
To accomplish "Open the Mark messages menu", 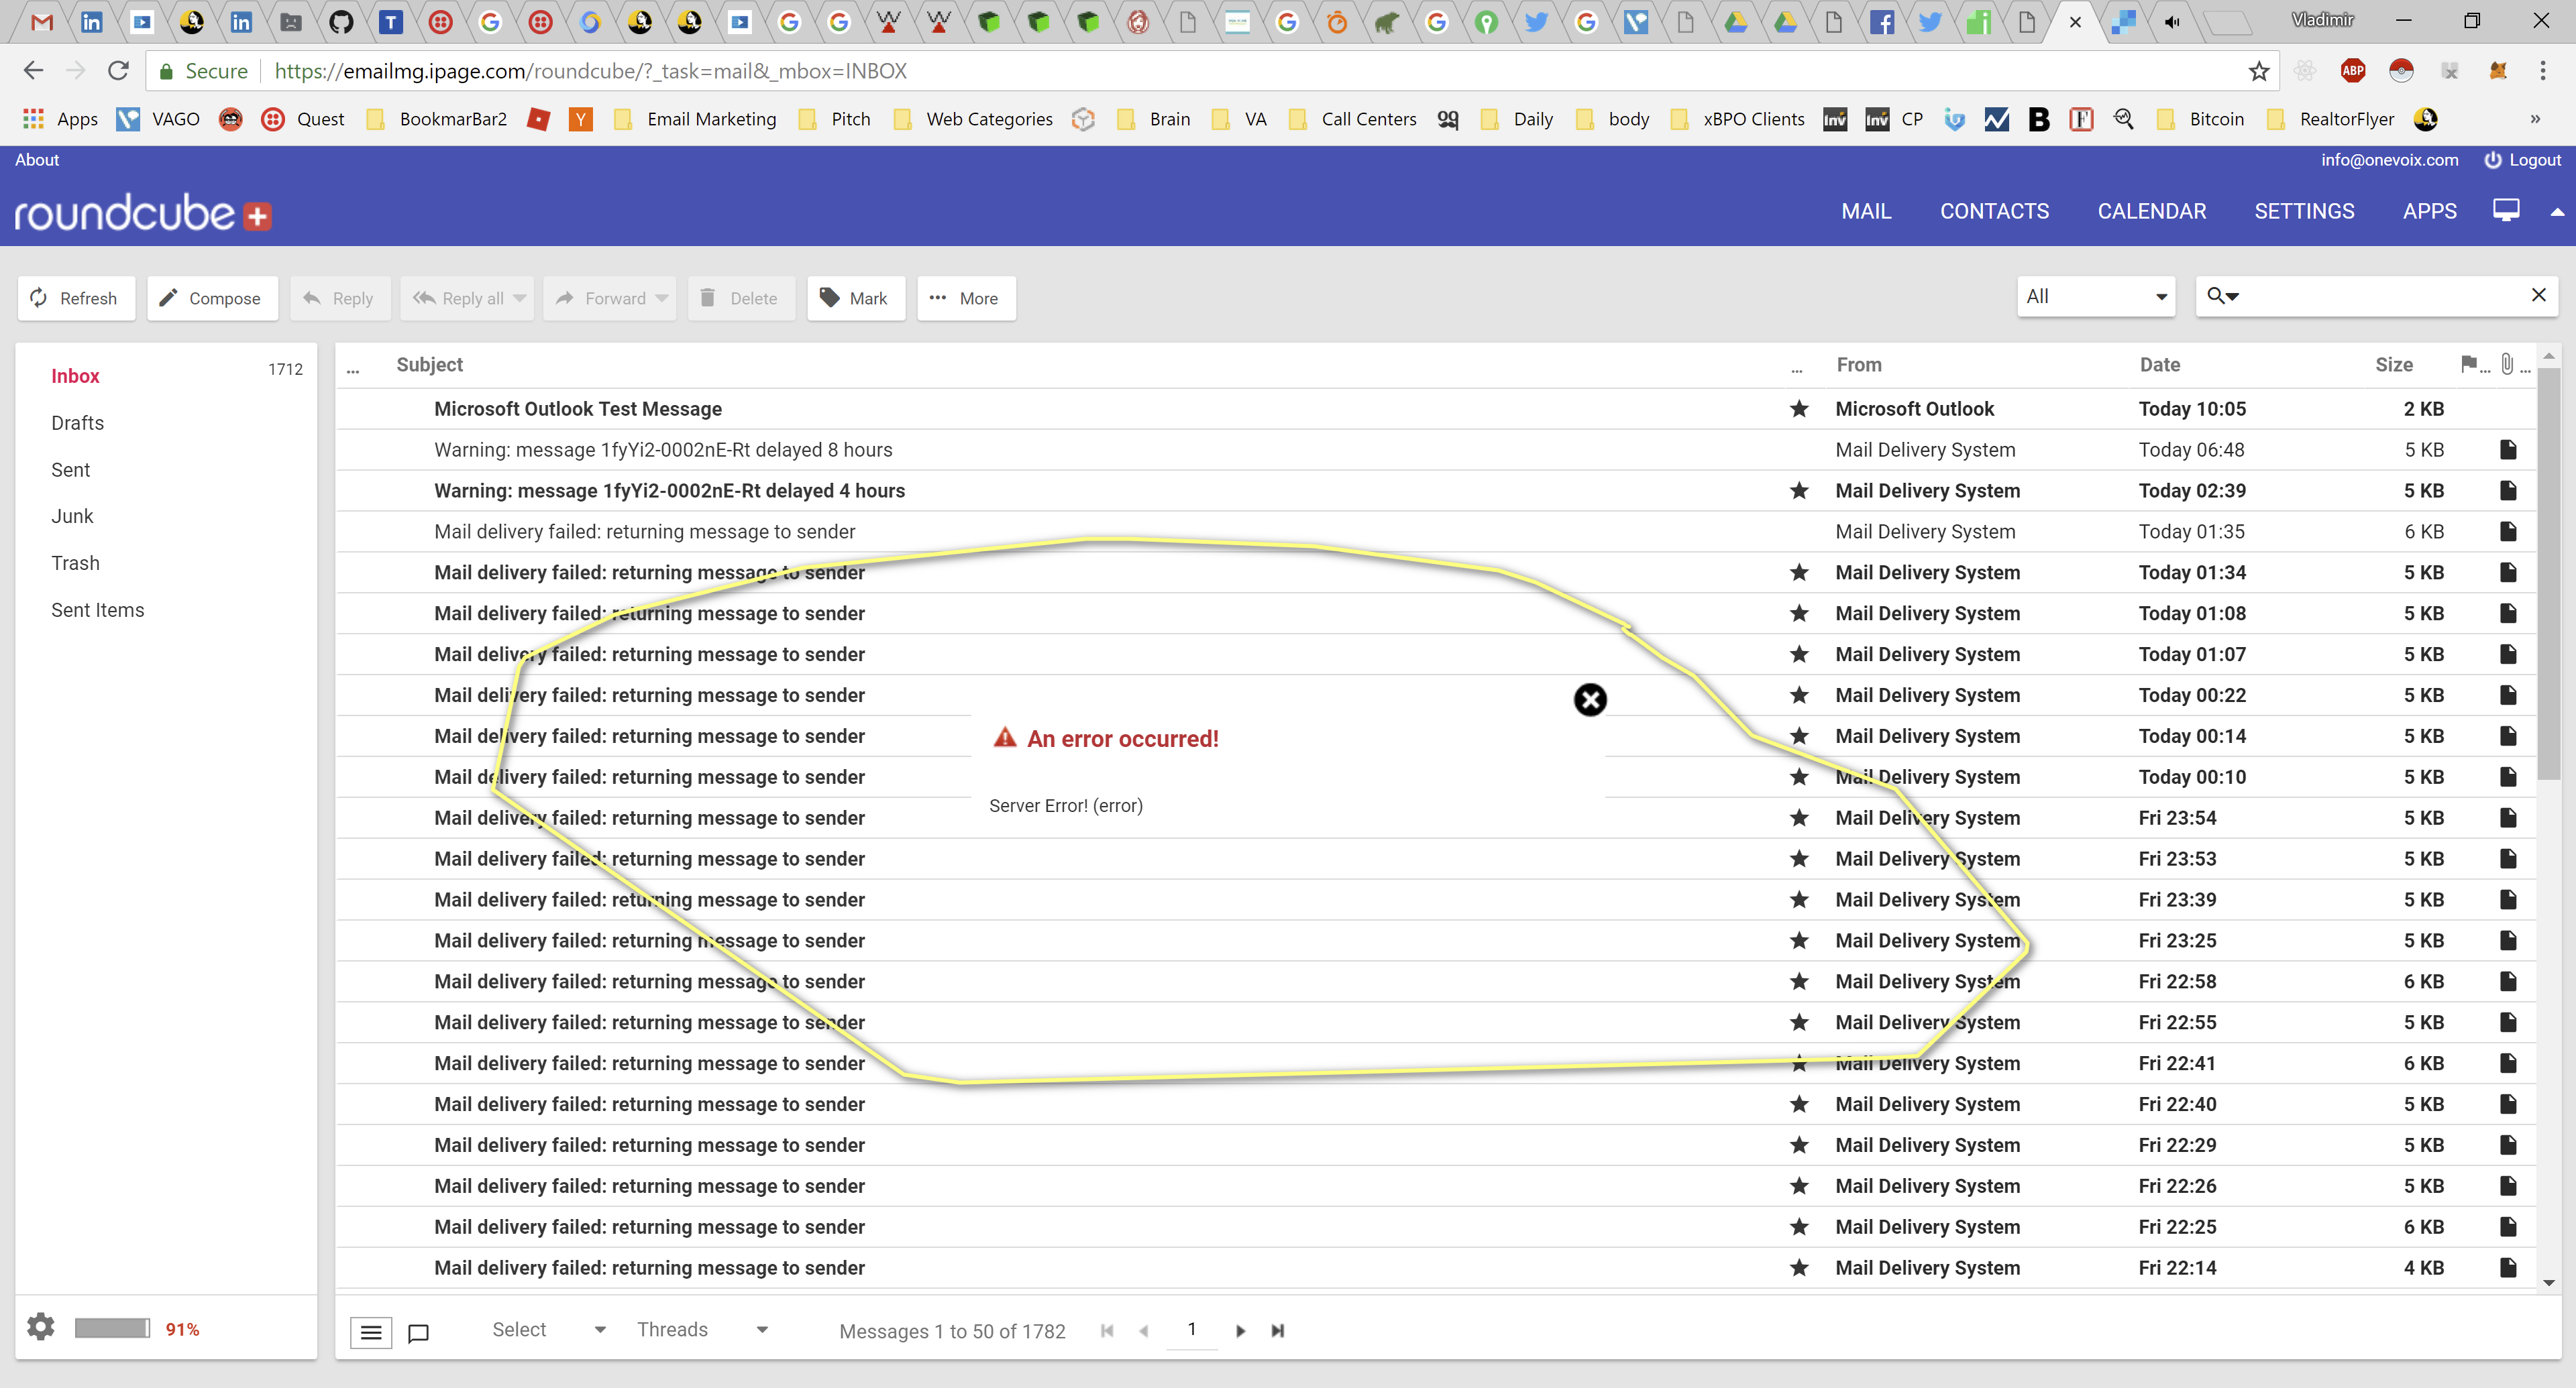I will click(855, 298).
